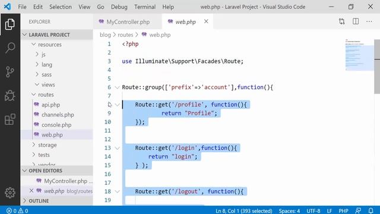Click the editor vertical scrollbar
Viewport: 380px width, 214px height.
[x=377, y=67]
